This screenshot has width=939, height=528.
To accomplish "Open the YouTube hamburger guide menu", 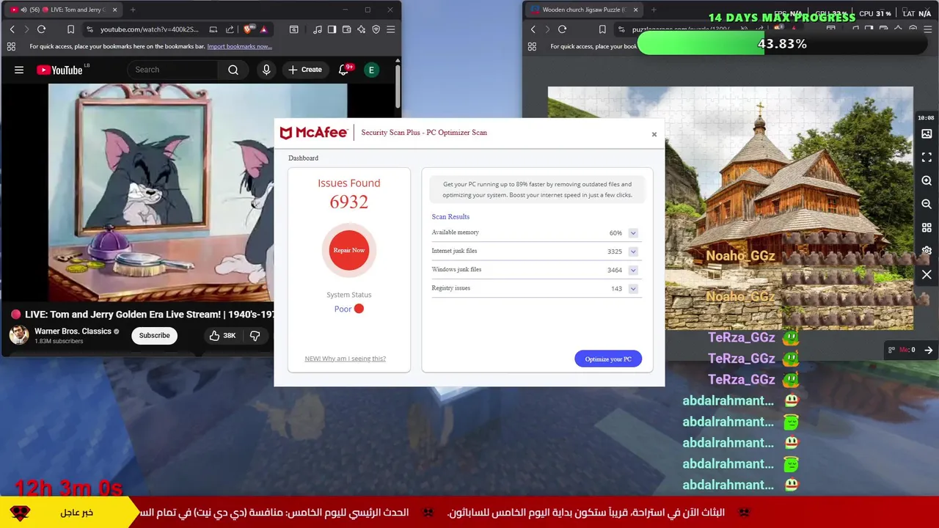I will coord(19,70).
